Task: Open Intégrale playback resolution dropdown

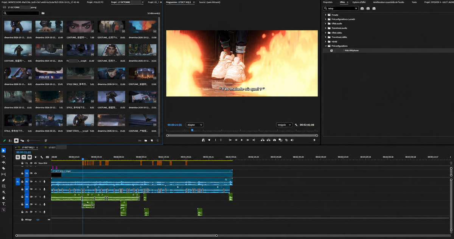Action: (284, 125)
